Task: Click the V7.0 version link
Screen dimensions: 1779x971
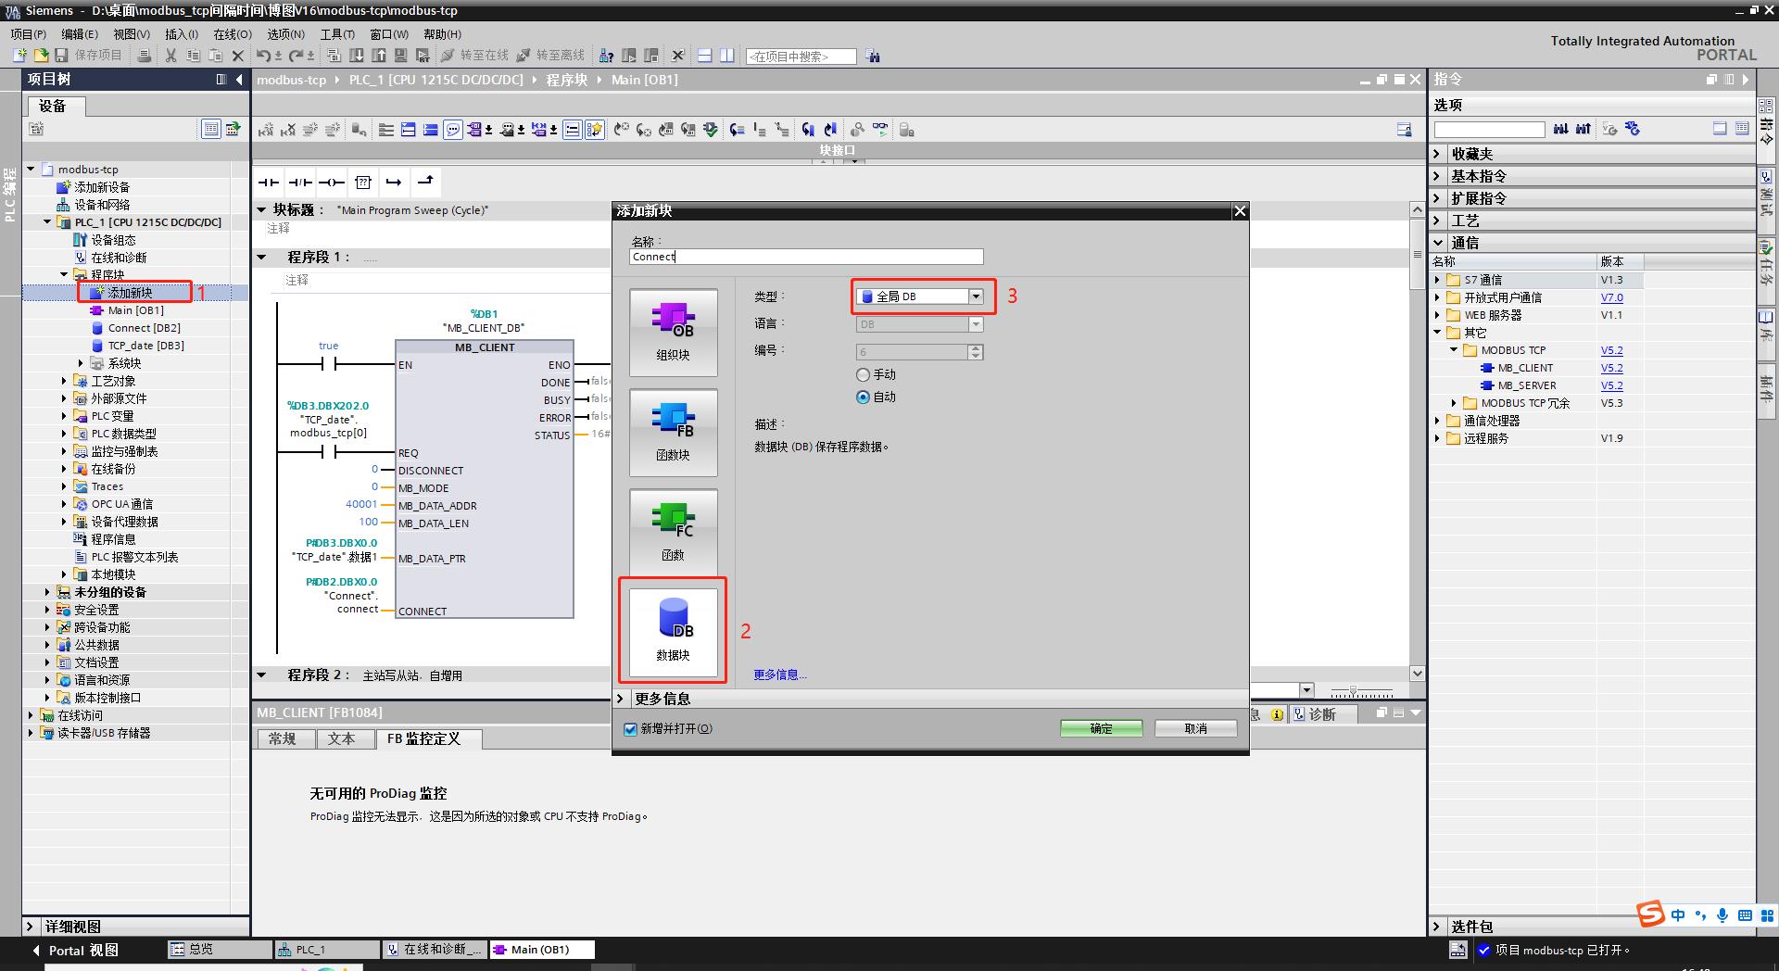Action: point(1612,297)
